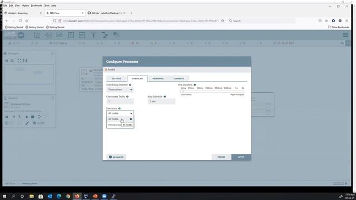
Task: Switch to the Settings tab
Action: coord(116,78)
